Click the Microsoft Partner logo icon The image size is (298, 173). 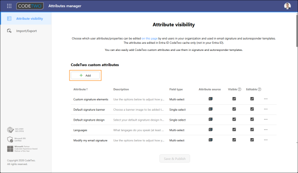pyautogui.click(x=10, y=149)
